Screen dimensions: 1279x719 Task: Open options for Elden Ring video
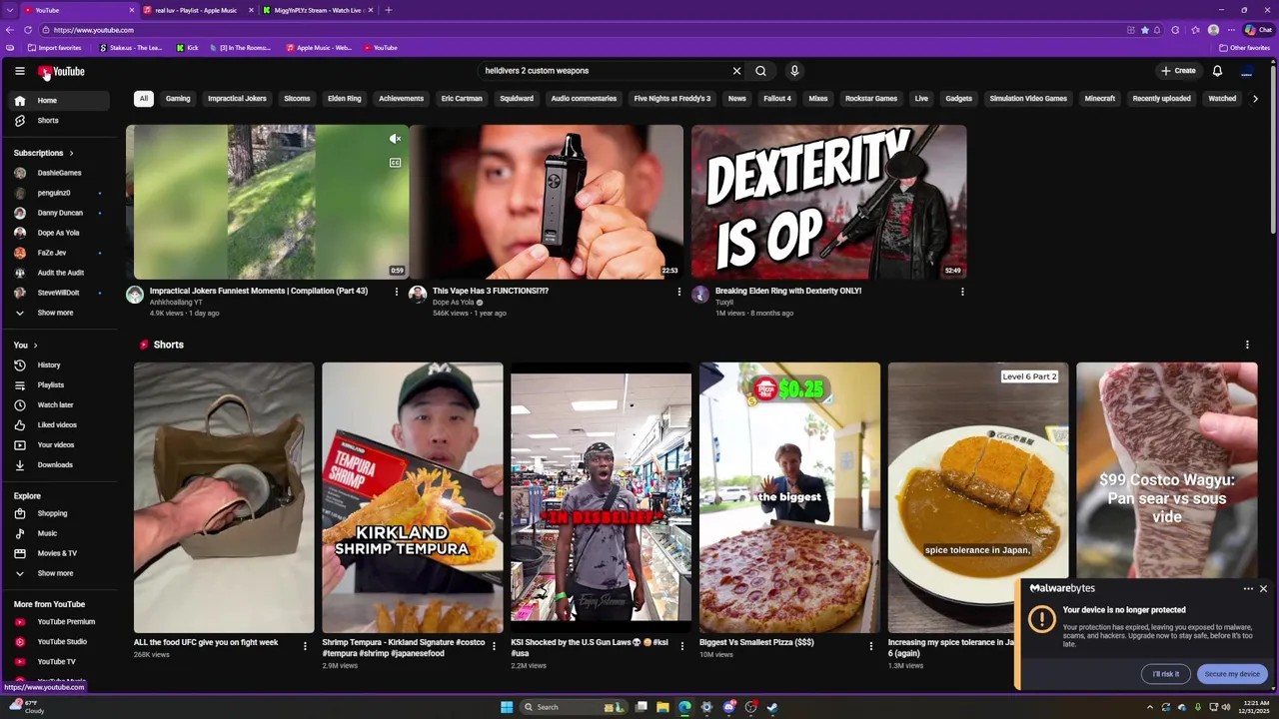point(962,292)
